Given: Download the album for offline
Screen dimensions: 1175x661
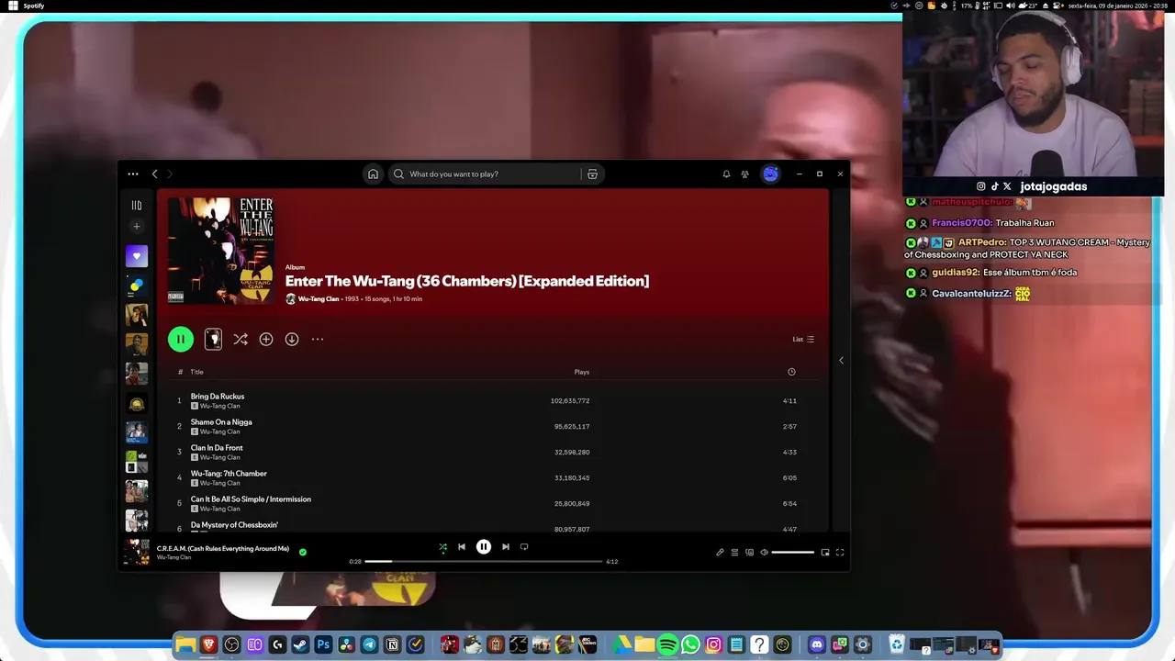Looking at the screenshot, I should (x=292, y=339).
